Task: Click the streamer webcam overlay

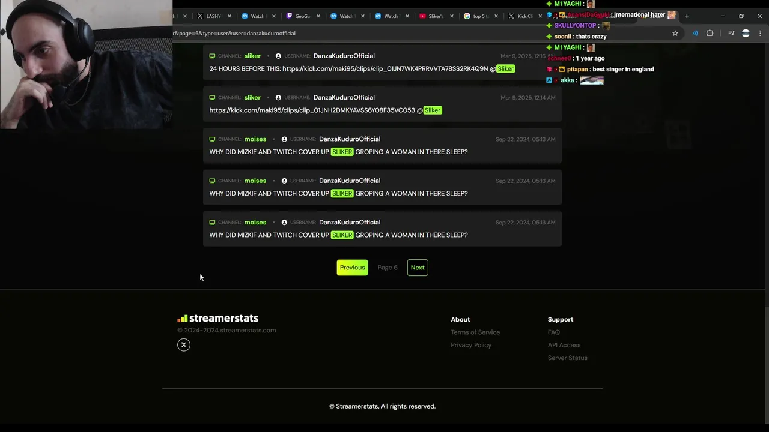Action: pyautogui.click(x=86, y=64)
